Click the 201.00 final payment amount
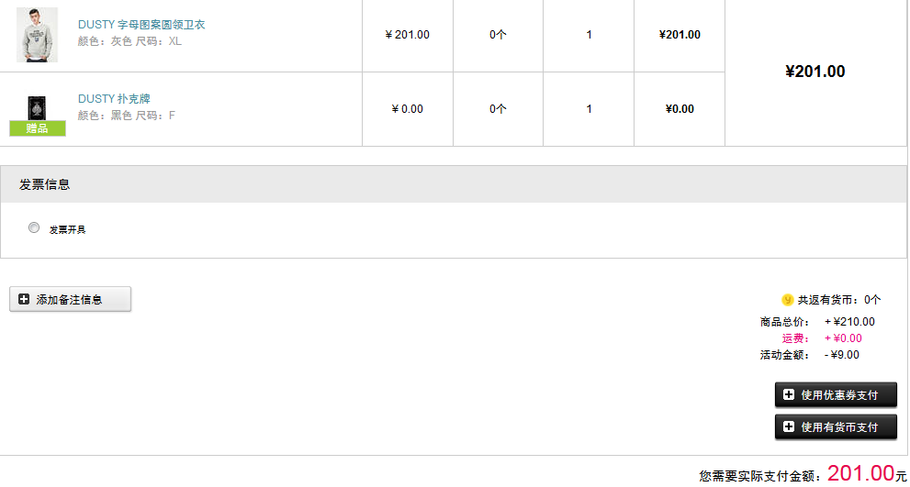The height and width of the screenshot is (487, 910). pos(860,473)
